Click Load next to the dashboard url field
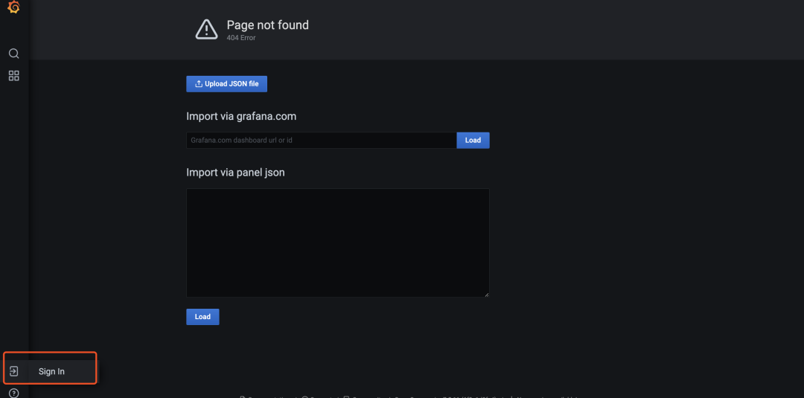The width and height of the screenshot is (804, 398). click(x=473, y=141)
